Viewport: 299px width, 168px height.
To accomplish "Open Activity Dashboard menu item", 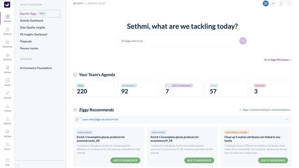I will tap(31, 21).
